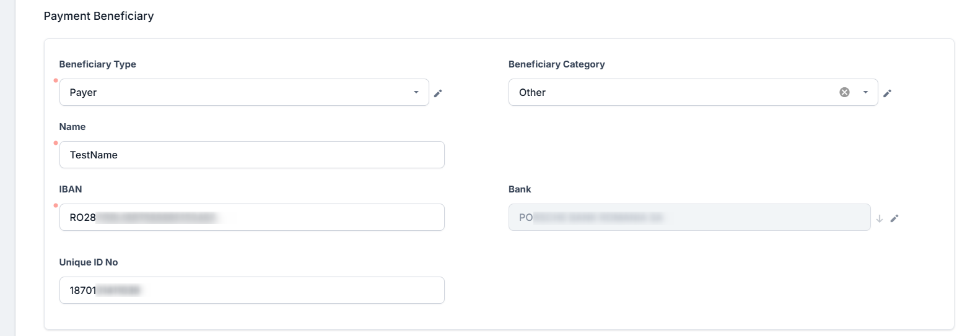This screenshot has width=970, height=336.
Task: Click the "IBAN" field label
Action: click(x=71, y=189)
